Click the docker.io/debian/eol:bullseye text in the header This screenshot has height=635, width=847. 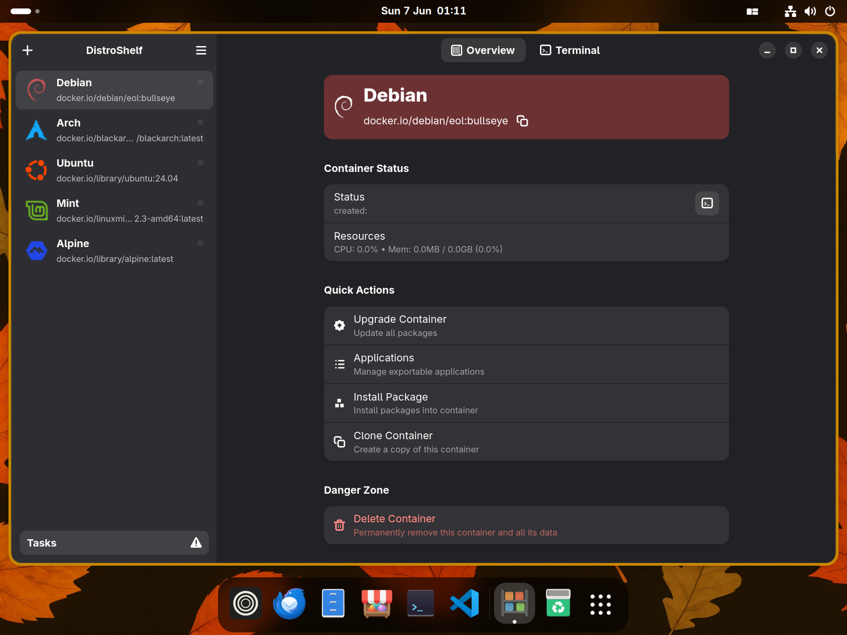click(x=436, y=121)
